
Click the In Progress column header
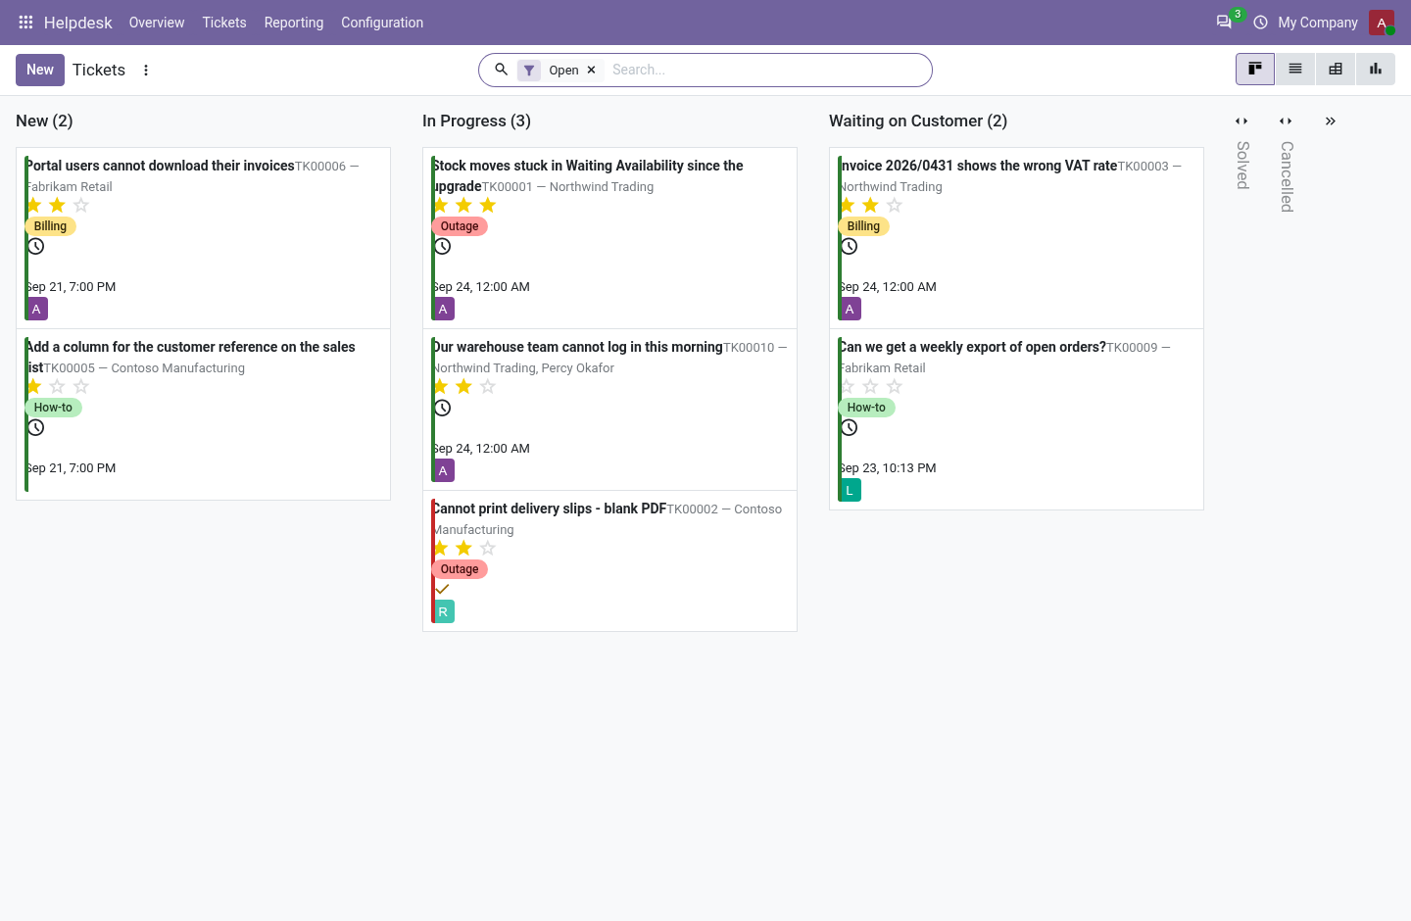pos(476,121)
